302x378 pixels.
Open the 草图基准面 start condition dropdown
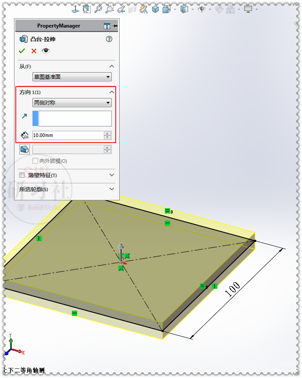(72, 77)
